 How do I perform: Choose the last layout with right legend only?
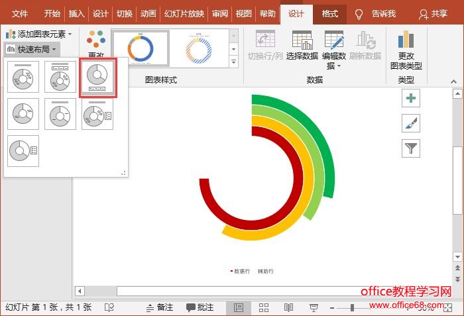click(23, 151)
